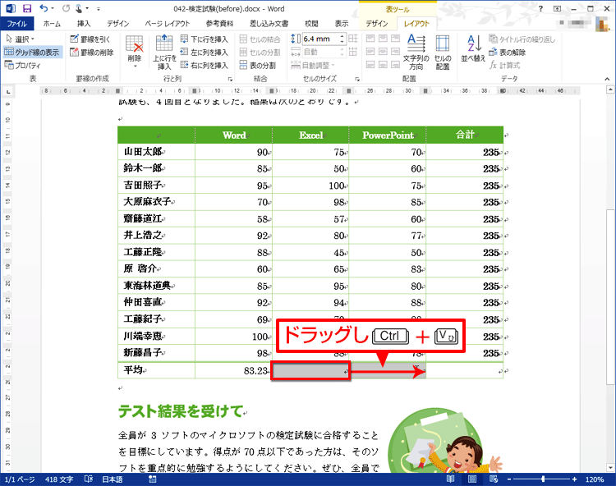Split the table (表の分割)
The image size is (616, 486).
pyautogui.click(x=258, y=65)
